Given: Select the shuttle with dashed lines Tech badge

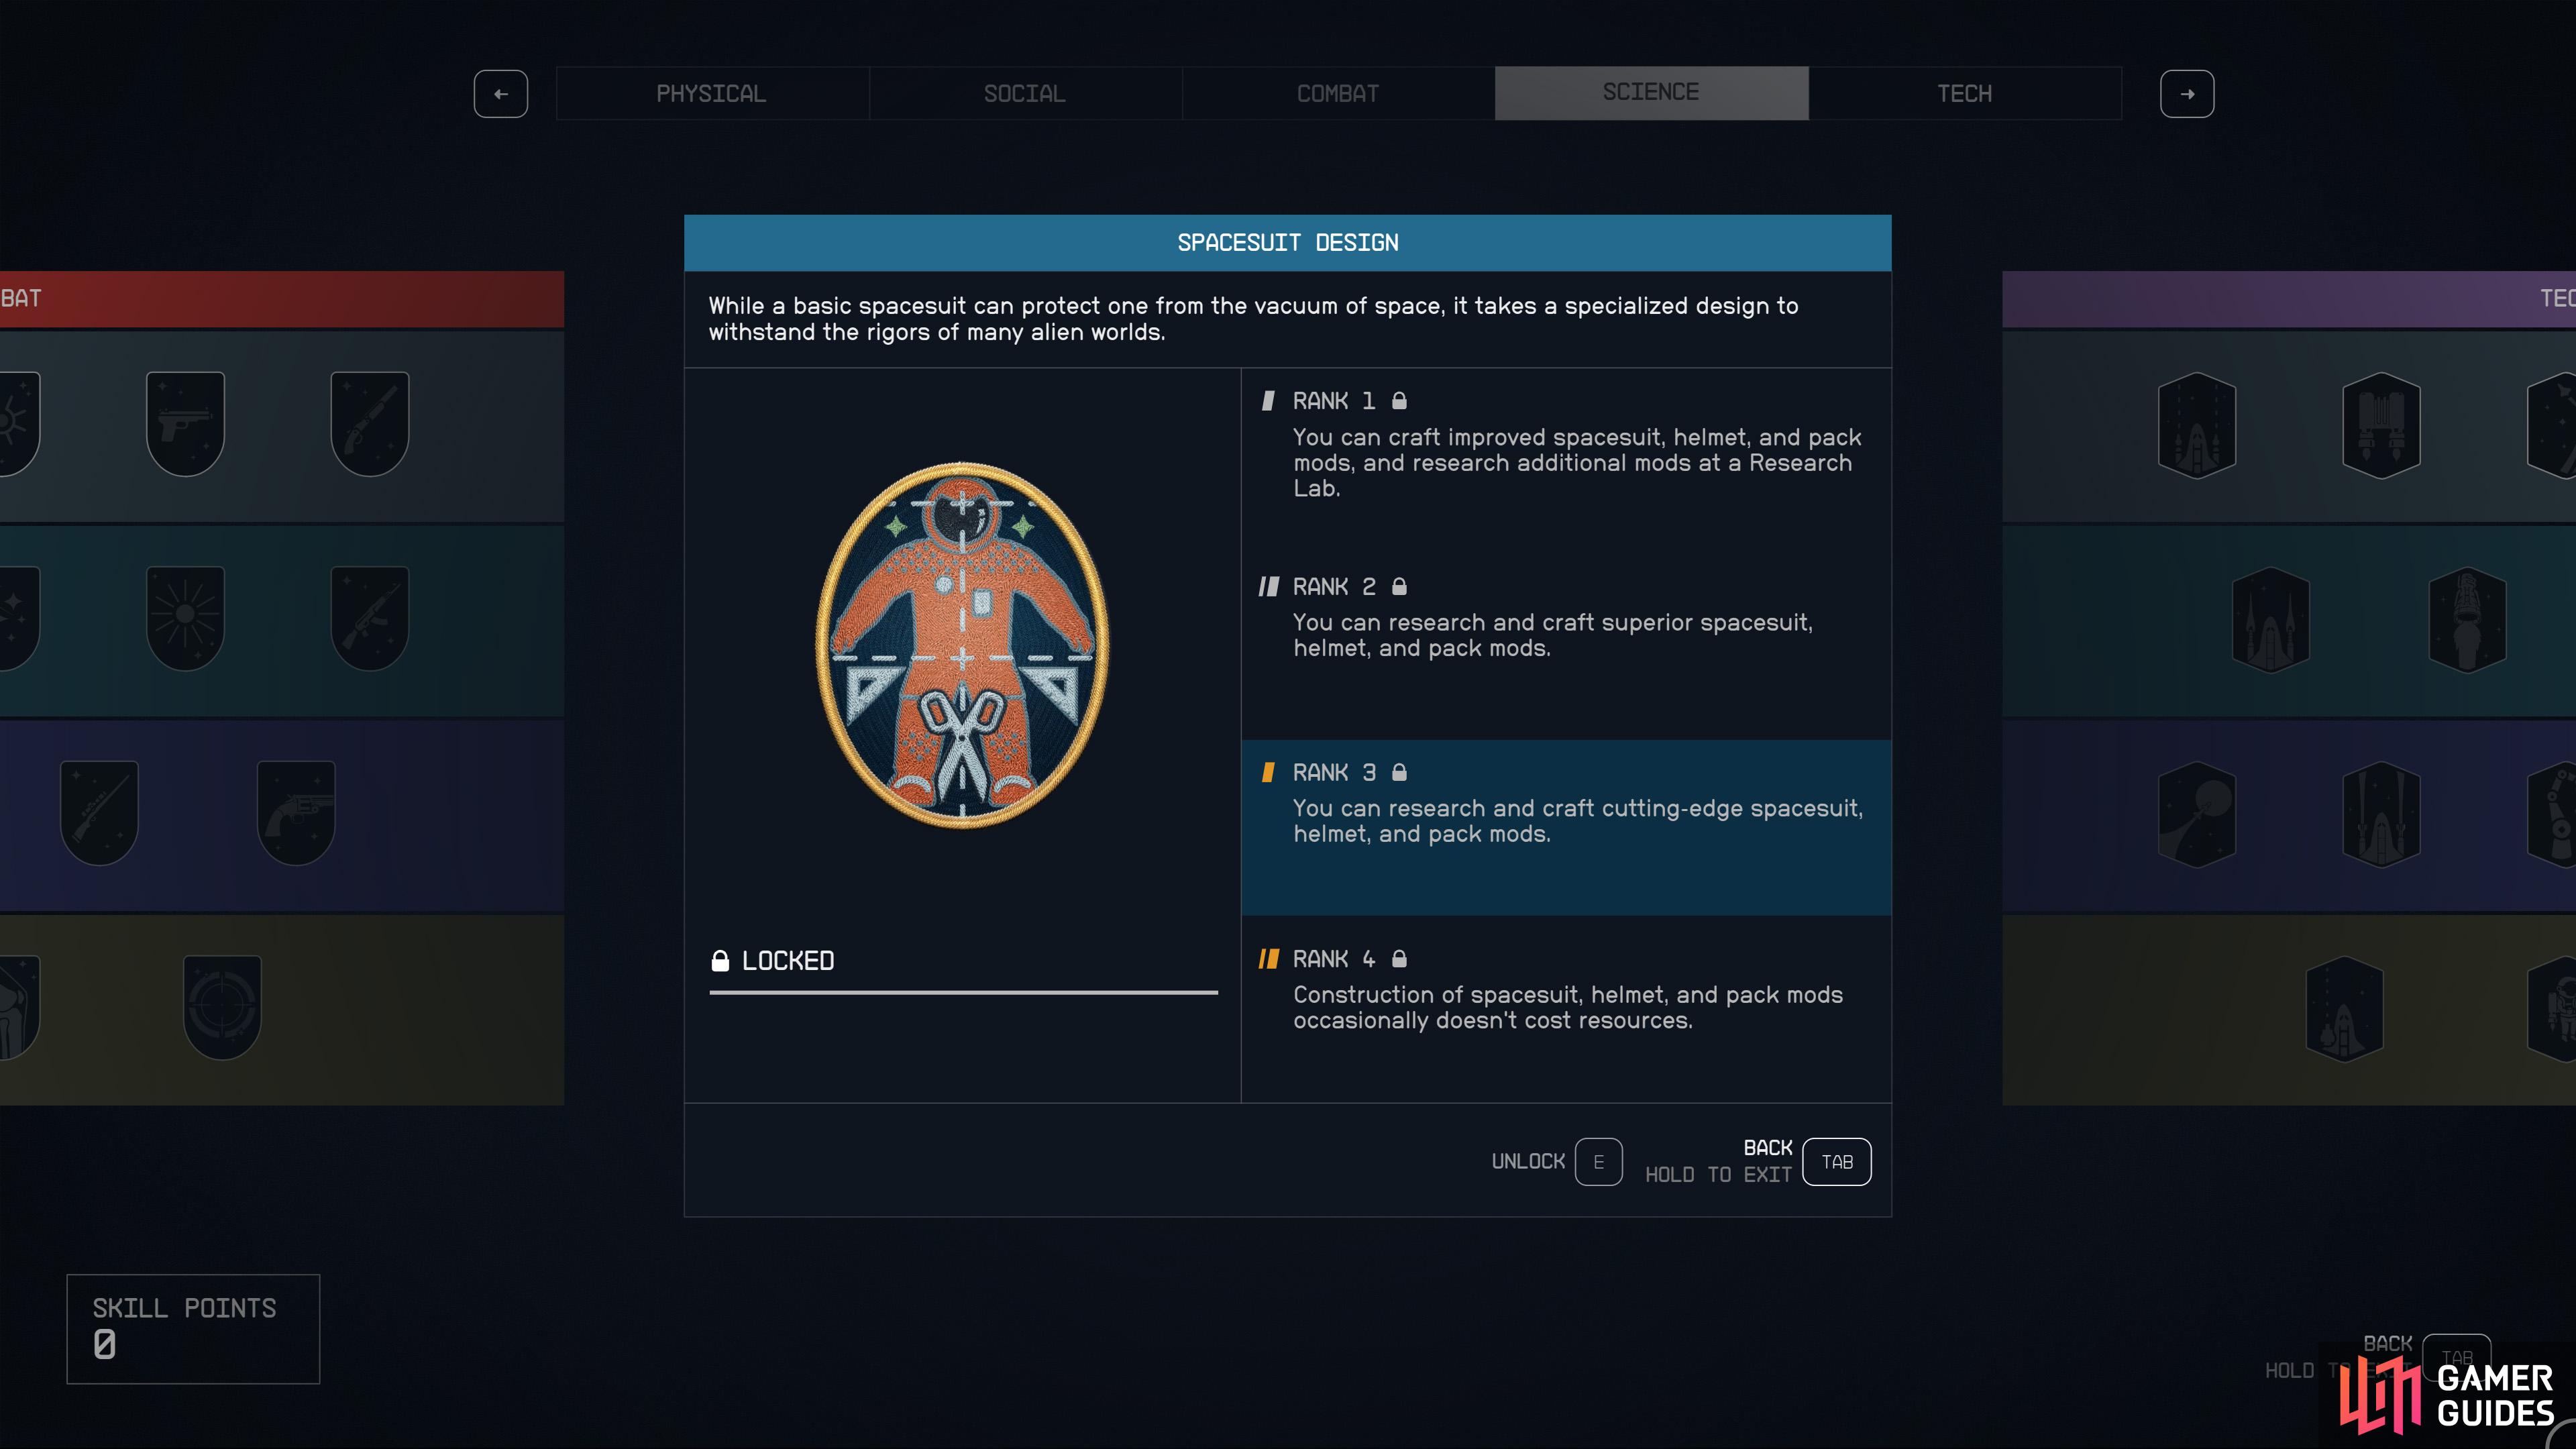Looking at the screenshot, I should 2197,425.
